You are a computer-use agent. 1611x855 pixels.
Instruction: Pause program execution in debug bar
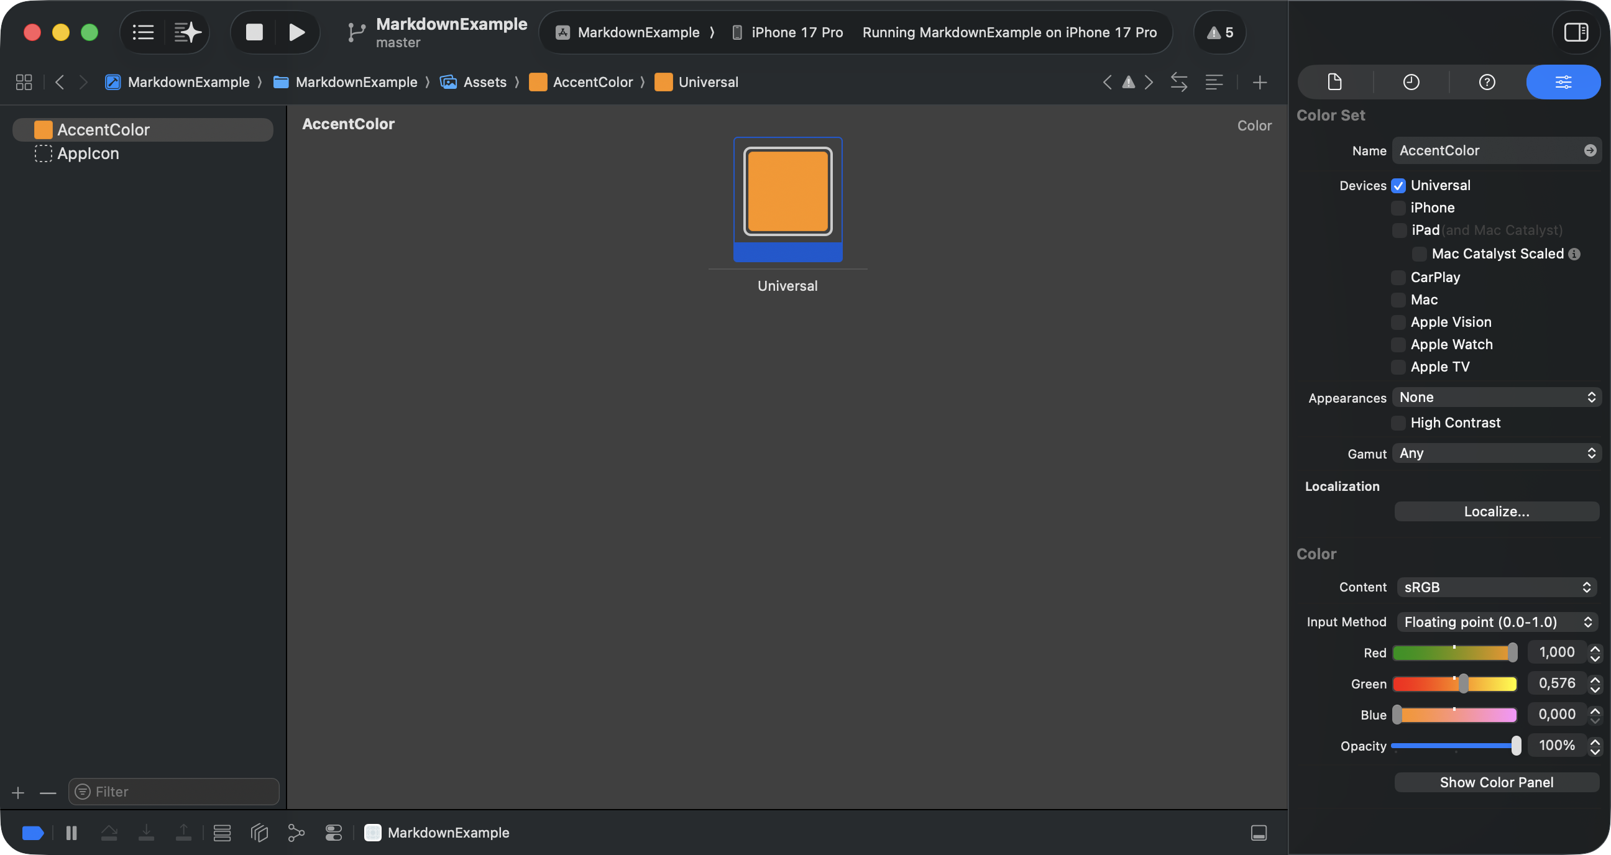(x=71, y=833)
